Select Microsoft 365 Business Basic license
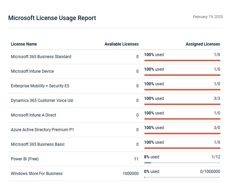 pyautogui.click(x=38, y=144)
